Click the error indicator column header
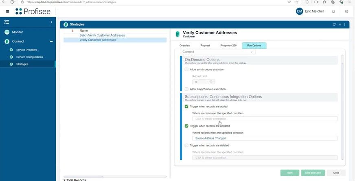 click(72, 31)
